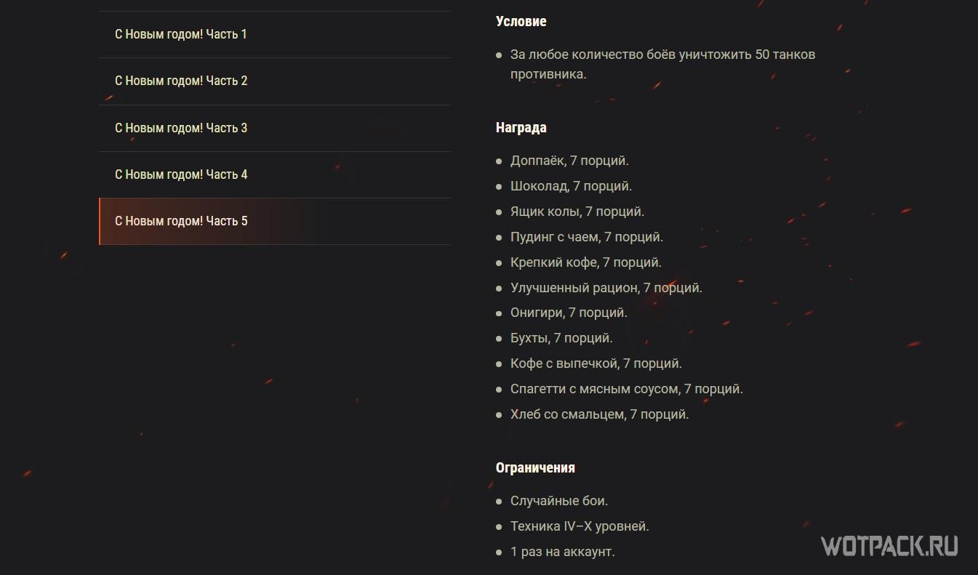
Task: Click the "Ящик колы, 7 порций" entry
Action: [577, 212]
